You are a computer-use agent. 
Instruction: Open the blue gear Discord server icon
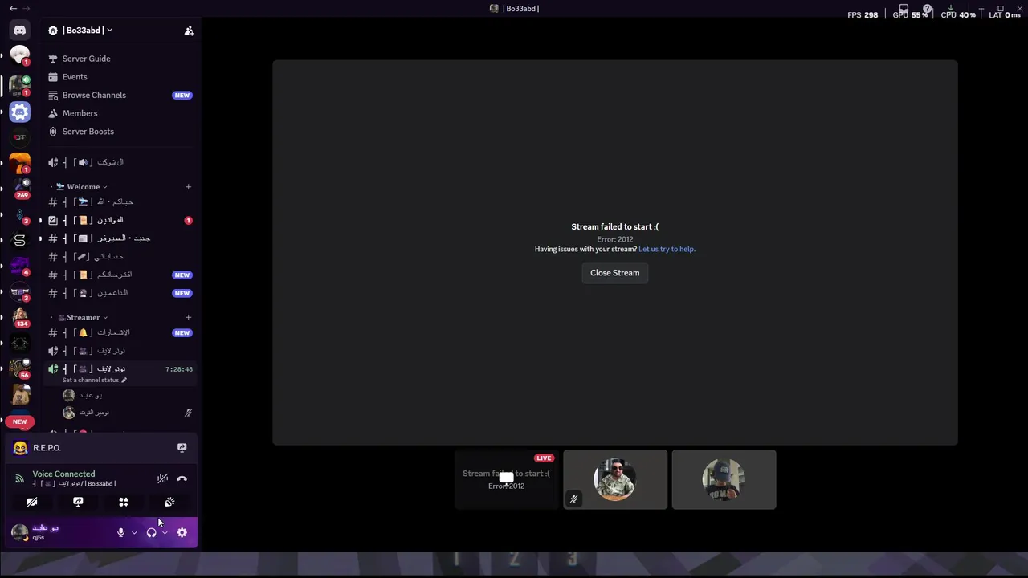pyautogui.click(x=20, y=112)
